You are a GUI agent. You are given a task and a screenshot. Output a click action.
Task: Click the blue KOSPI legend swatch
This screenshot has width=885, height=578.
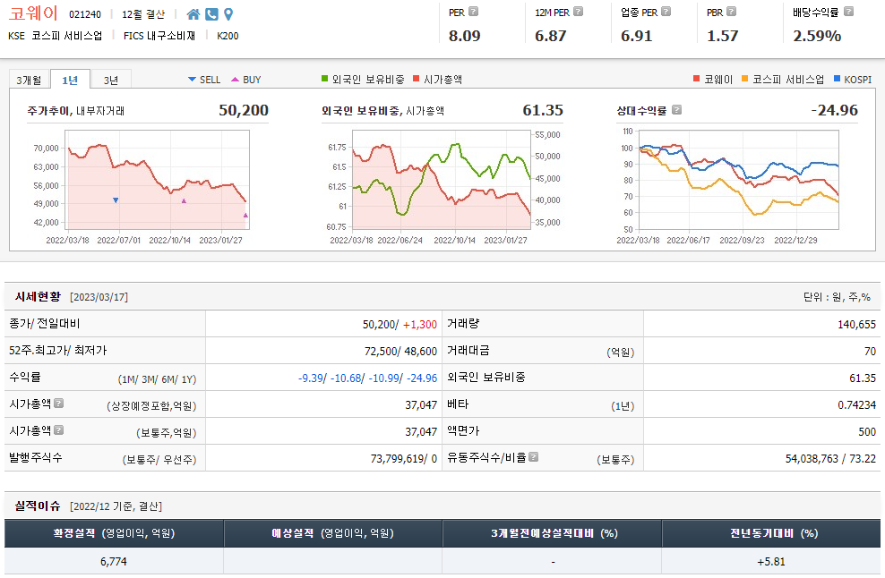[x=837, y=79]
